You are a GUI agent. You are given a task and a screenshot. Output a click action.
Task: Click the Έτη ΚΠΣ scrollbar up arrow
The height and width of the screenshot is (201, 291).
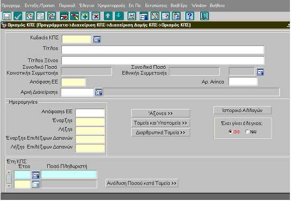point(8,172)
